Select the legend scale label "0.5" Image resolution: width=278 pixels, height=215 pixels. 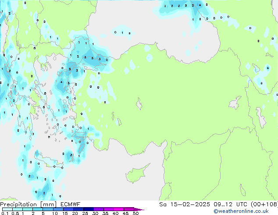(15, 213)
